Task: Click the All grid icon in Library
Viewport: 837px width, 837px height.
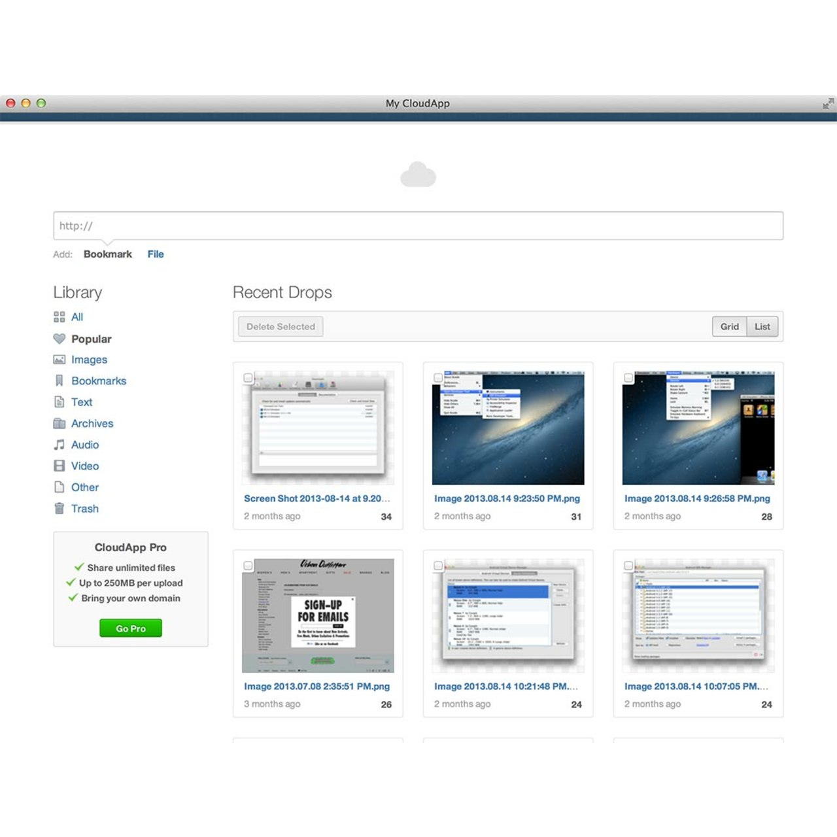Action: point(59,317)
